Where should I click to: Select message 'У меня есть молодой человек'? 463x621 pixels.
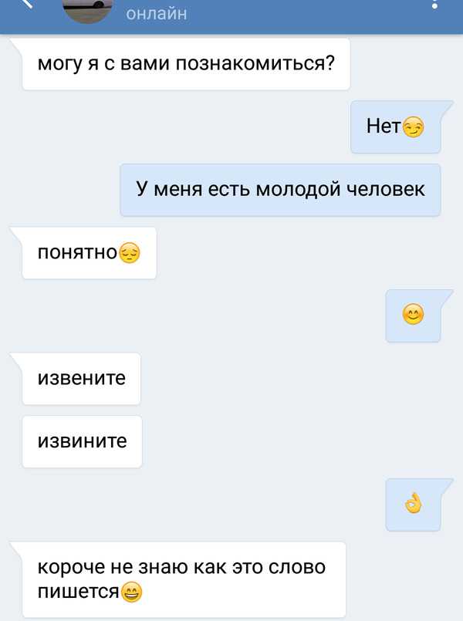tap(280, 190)
